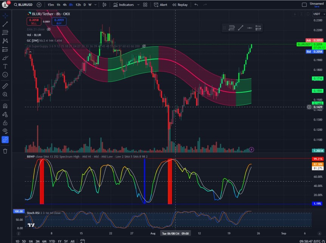This screenshot has width=326, height=243.
Task: Switch to 12h timeframe
Action: tap(78, 5)
